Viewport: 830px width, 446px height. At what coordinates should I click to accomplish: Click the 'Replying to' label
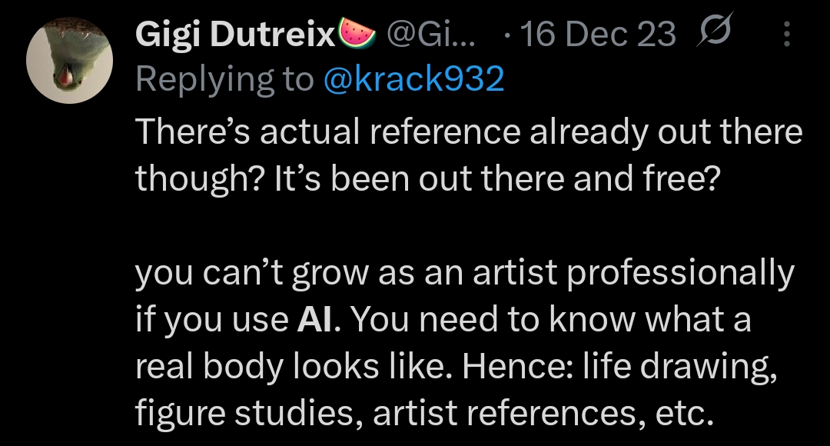pos(224,80)
